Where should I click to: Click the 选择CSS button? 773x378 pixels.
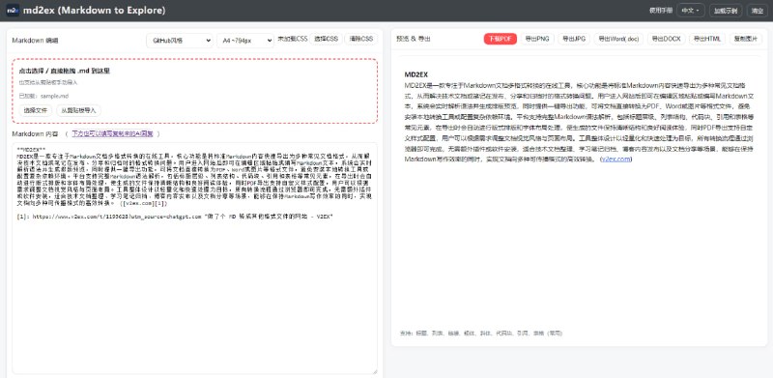point(326,39)
